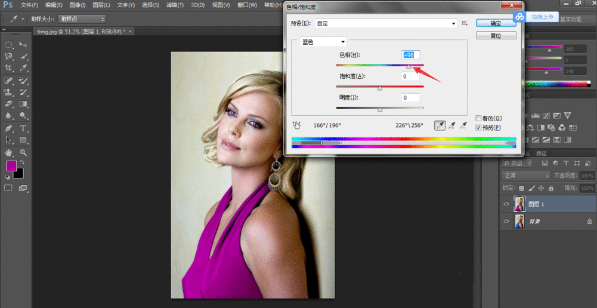The height and width of the screenshot is (308, 597).
Task: Click the Add to Sample eyedropper
Action: coord(451,125)
